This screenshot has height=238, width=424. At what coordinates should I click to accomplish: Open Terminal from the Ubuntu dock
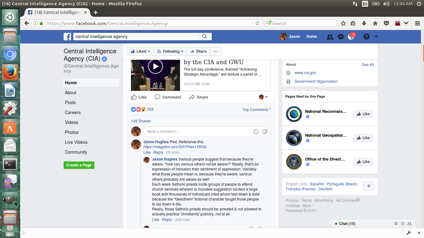tap(10, 164)
